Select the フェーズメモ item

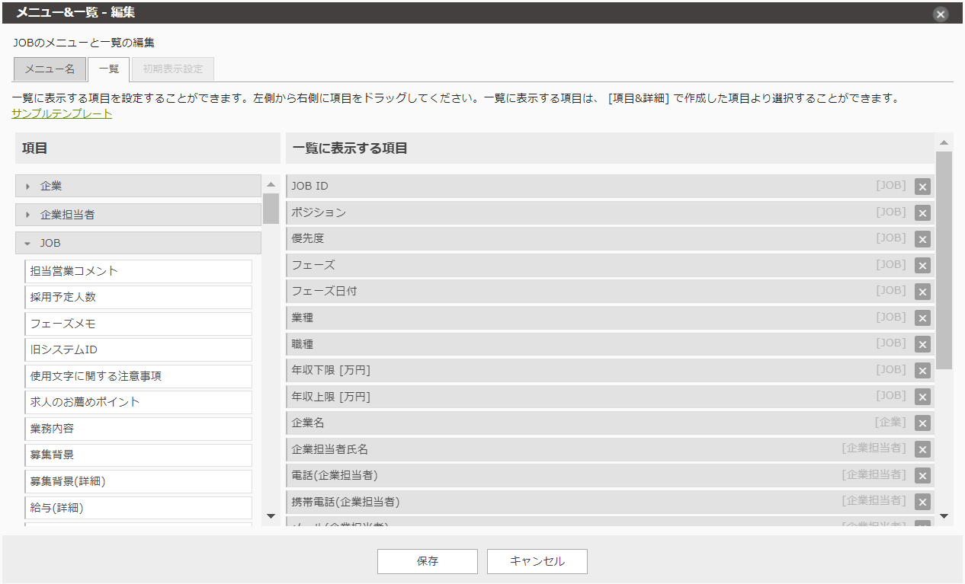coord(138,324)
